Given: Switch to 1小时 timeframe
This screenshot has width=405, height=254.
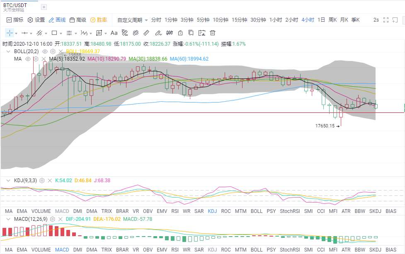Looking at the screenshot, I should 276,20.
